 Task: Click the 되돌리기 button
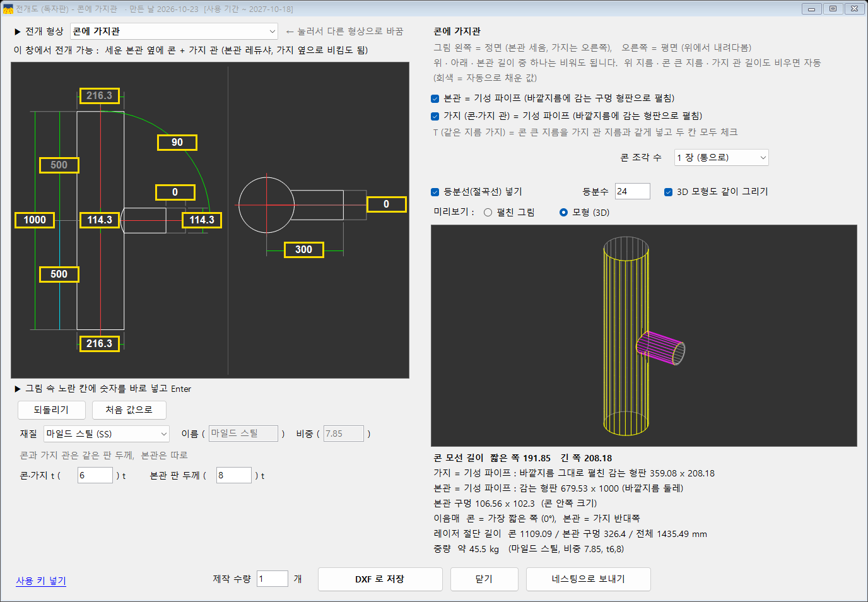51,410
